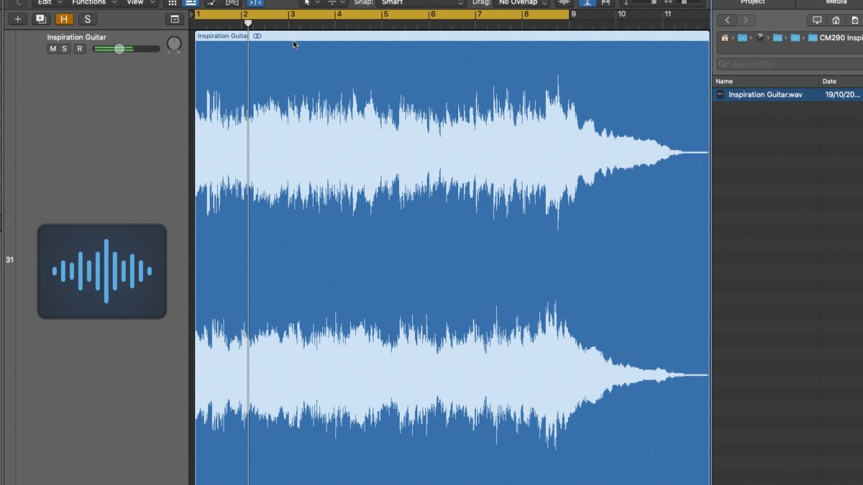Switch to the Media tab

(836, 2)
